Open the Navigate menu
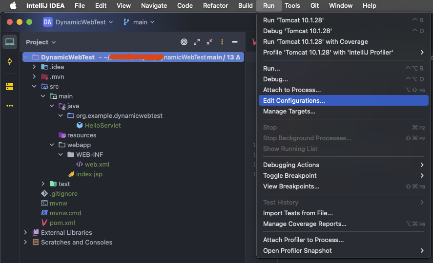This screenshot has height=263, width=433. coord(154,5)
